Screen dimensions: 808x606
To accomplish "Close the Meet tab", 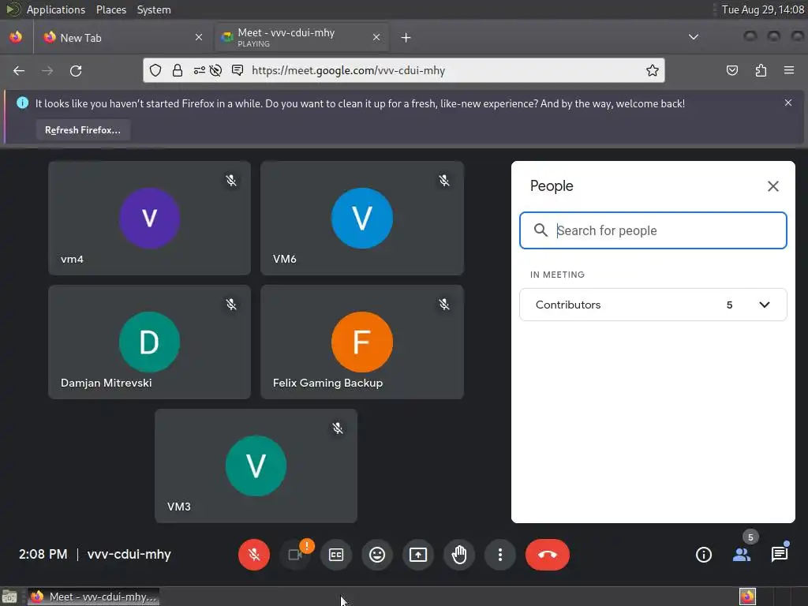I will click(376, 37).
